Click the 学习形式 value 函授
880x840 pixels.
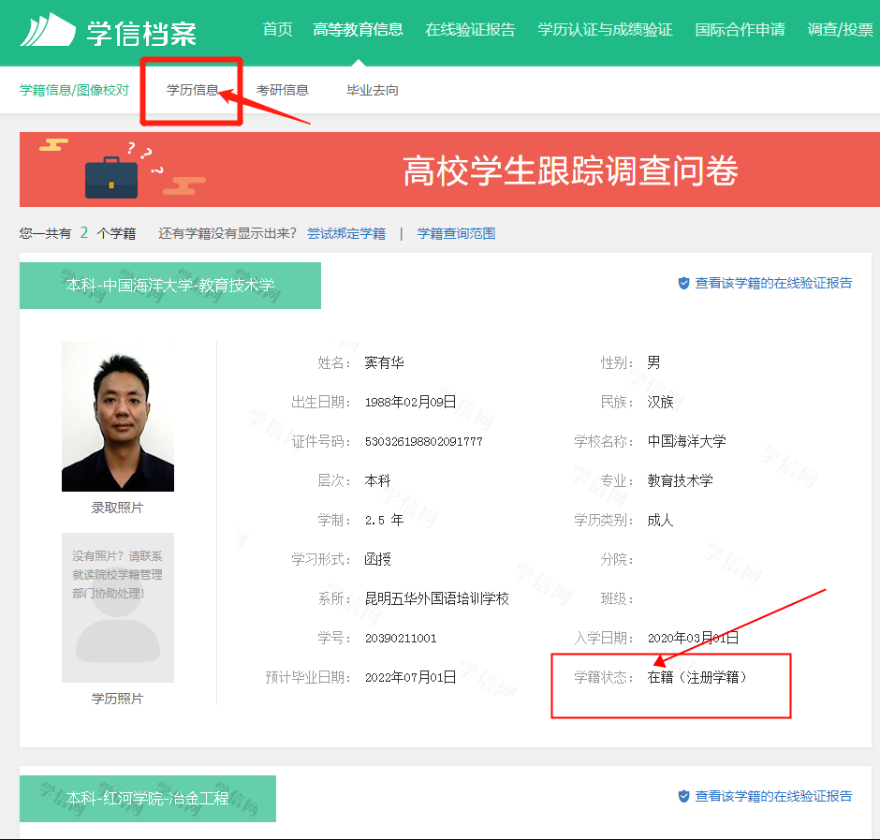pyautogui.click(x=377, y=559)
